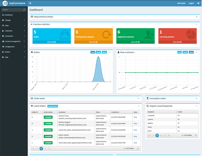202x156 pixels.
Task: View order 4 from Brenda Lindgren
Action: 135,124
